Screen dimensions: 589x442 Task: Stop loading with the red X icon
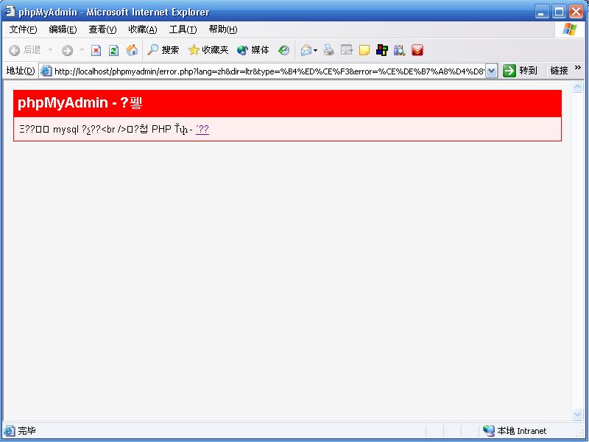96,50
